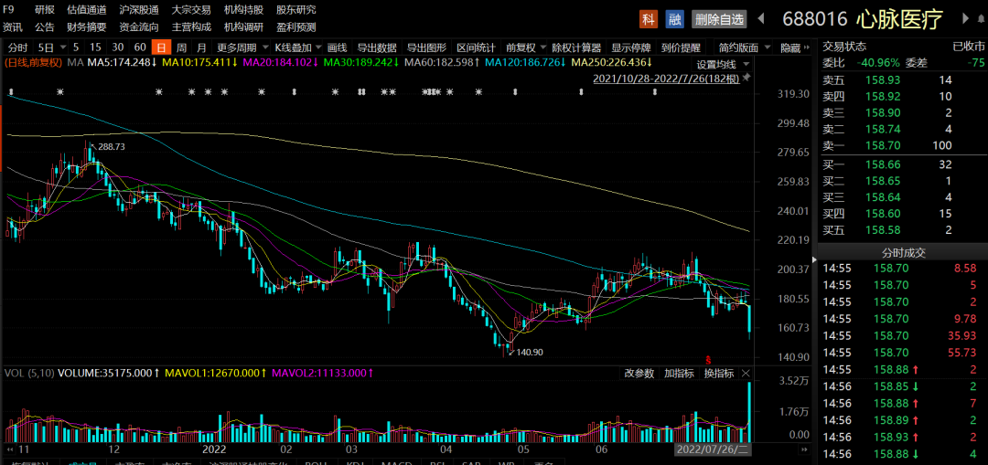The width and height of the screenshot is (988, 465).
Task: Open the 资金流向 capital flow menu
Action: pos(138,26)
